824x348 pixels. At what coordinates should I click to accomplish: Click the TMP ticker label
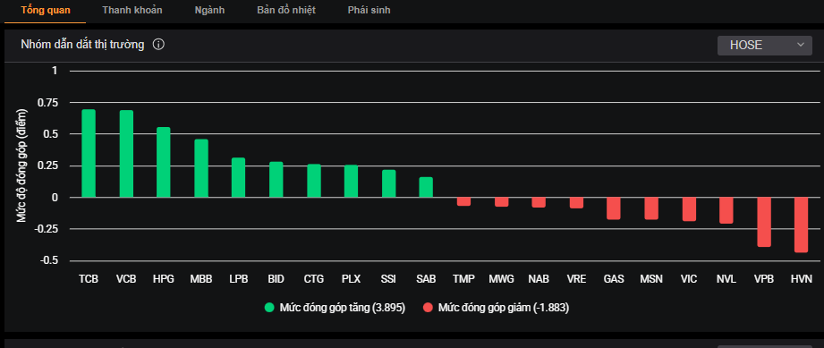click(x=464, y=279)
